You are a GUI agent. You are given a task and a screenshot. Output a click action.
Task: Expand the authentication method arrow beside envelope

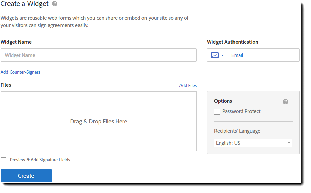pos(223,55)
